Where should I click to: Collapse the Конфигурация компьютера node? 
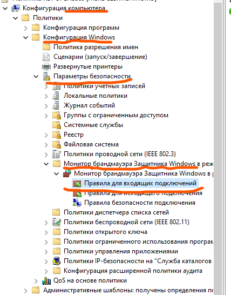pyautogui.click(x=5, y=8)
